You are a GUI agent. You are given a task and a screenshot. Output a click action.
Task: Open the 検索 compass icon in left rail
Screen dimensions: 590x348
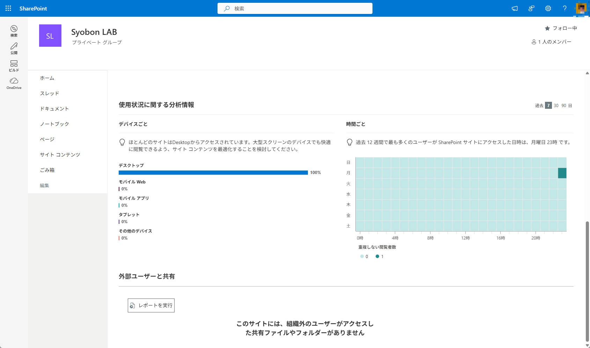pos(14,31)
